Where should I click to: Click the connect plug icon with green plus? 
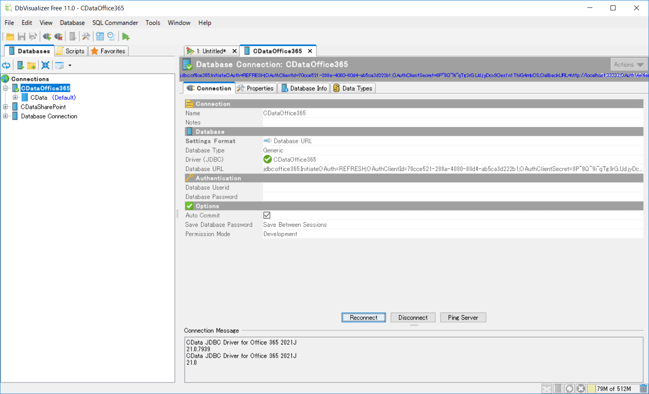point(47,37)
